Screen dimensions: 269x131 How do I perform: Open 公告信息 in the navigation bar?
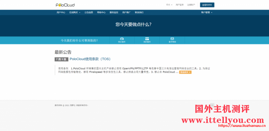tap(89, 12)
